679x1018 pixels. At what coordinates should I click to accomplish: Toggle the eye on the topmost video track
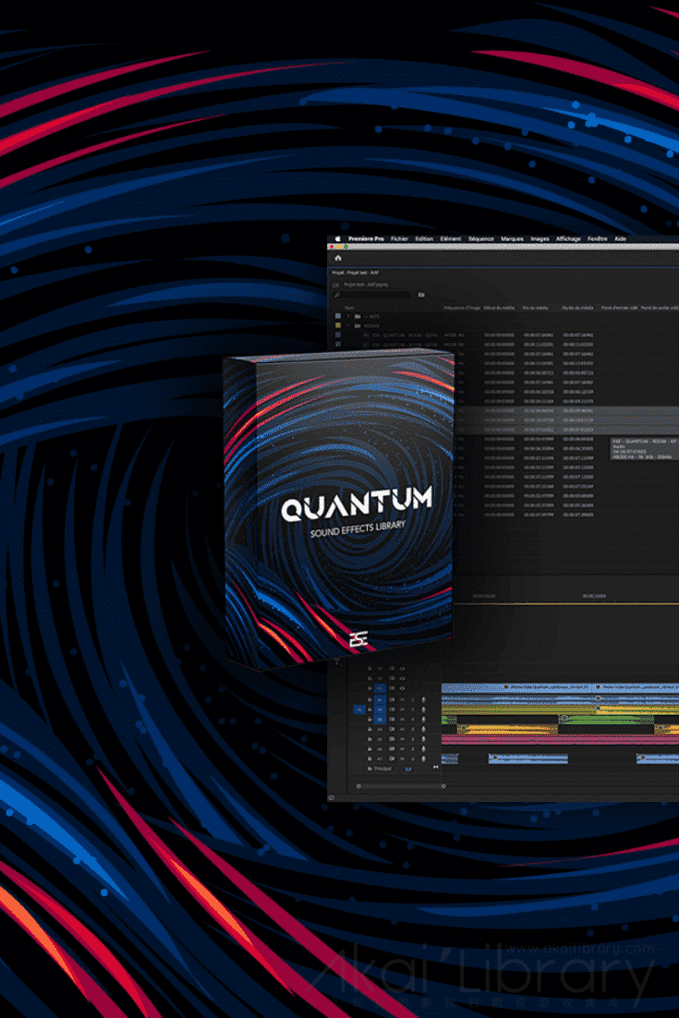[402, 668]
